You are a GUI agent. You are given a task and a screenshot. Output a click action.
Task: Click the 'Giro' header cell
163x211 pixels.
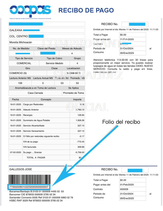click(x=28, y=68)
